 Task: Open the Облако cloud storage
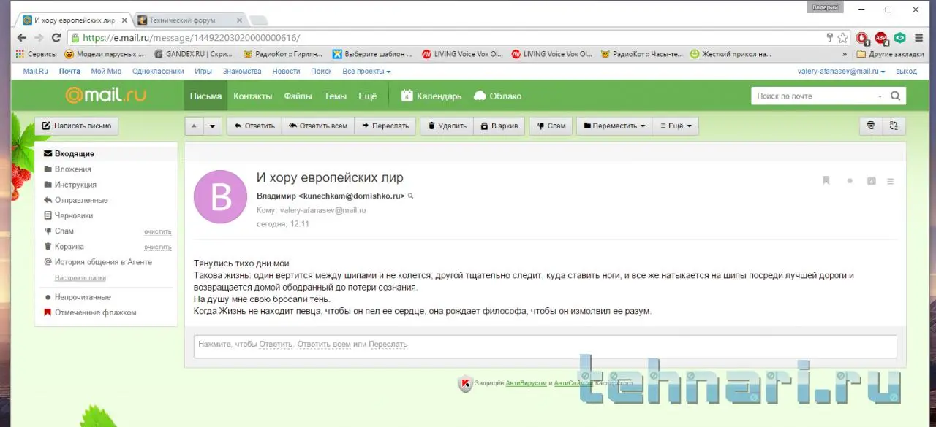(498, 96)
